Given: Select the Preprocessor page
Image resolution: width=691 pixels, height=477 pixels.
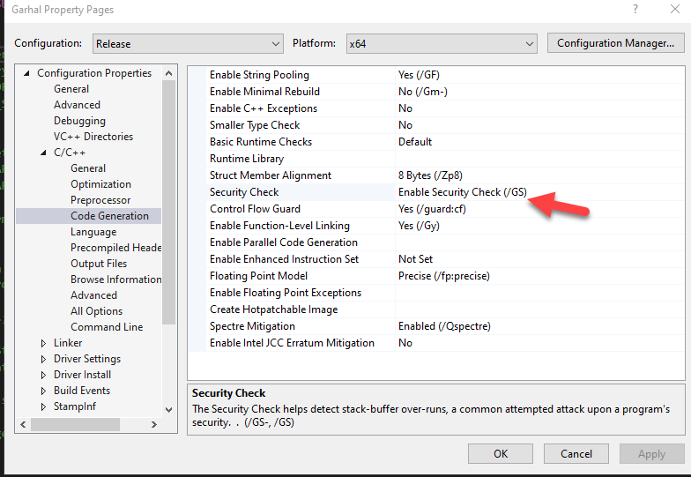Looking at the screenshot, I should (100, 200).
